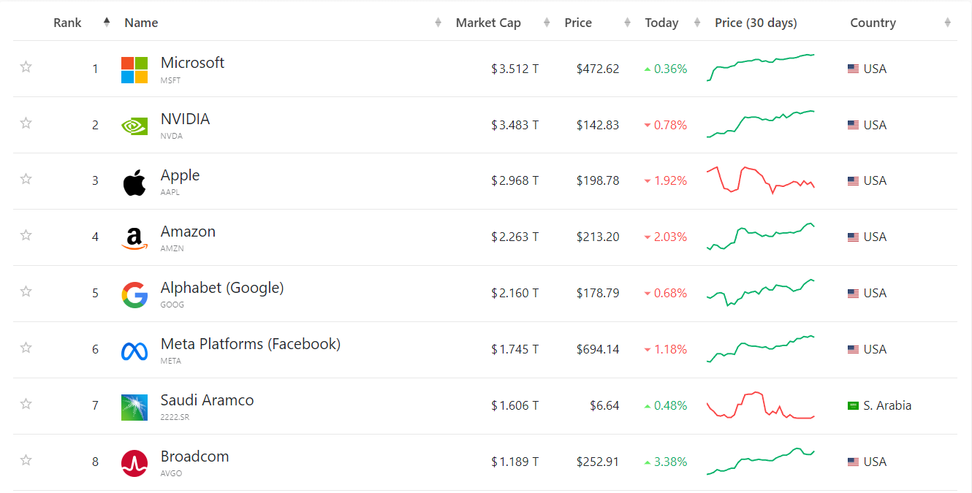The height and width of the screenshot is (493, 972).
Task: Sort using the Price column arrows
Action: 627,23
